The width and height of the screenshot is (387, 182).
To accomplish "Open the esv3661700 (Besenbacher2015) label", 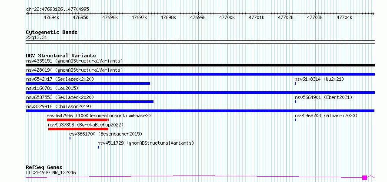I will point(106,134).
